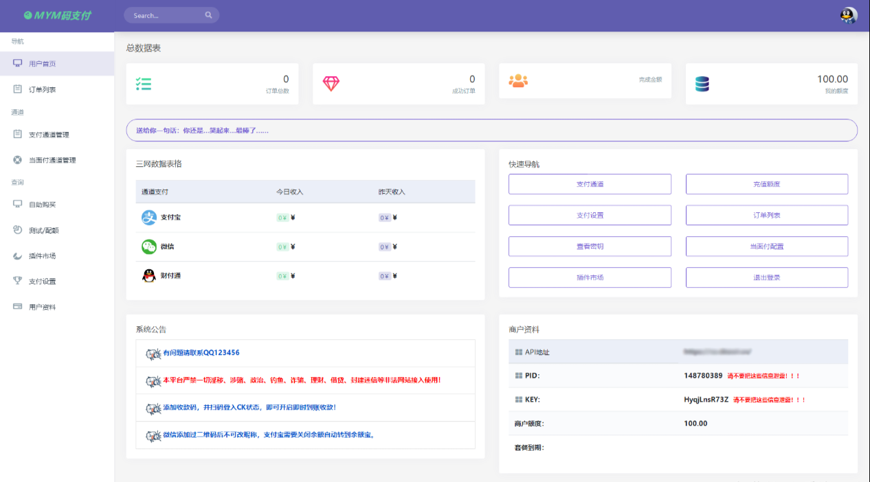
Task: Click the 0 value above 订单总数
Action: (286, 79)
